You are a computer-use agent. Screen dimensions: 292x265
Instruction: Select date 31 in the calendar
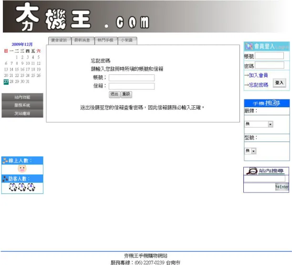tap(28, 82)
